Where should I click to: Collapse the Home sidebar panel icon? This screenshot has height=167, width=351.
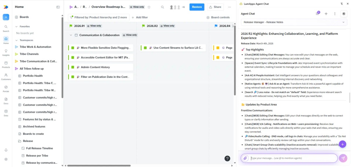tap(58, 7)
